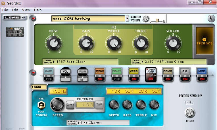Select the MOD effect icon
This screenshot has height=130, width=217.
click(202, 71)
